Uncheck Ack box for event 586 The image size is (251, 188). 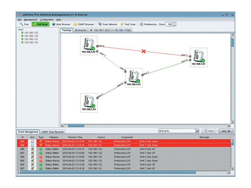(x=32, y=157)
